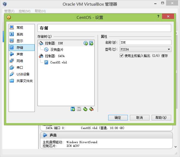Select the 没有盘片 empty optical drive
The height and width of the screenshot is (157, 180).
click(x=66, y=50)
